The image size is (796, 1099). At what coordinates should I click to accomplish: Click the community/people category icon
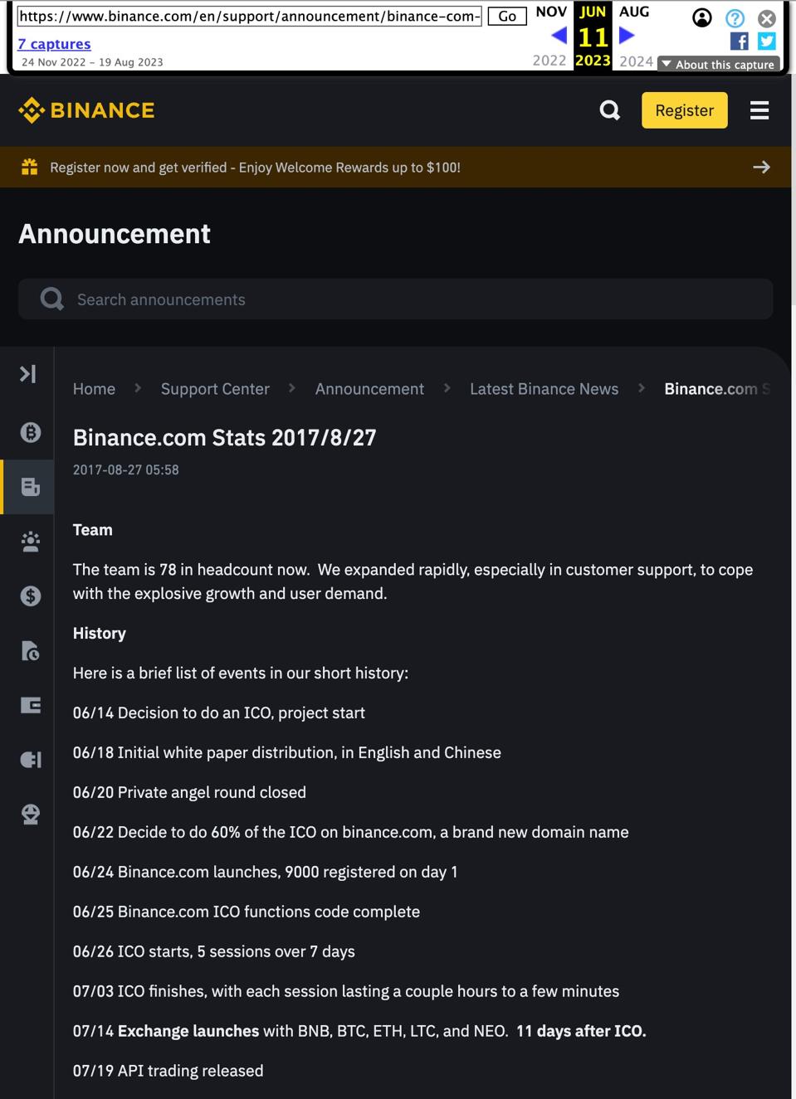tap(30, 541)
